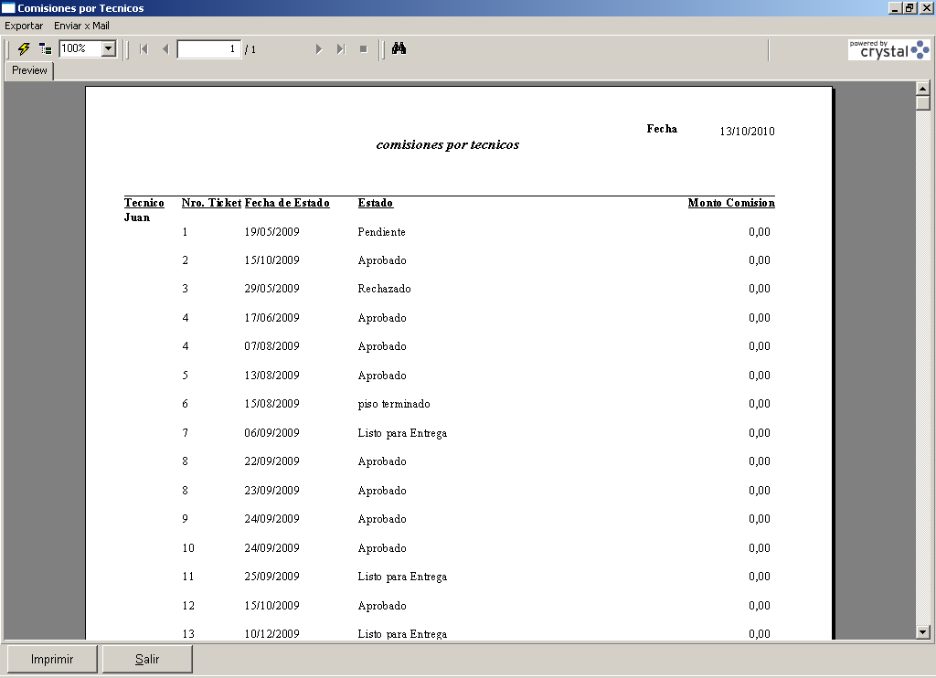Click date 07/08/2009

click(x=271, y=346)
